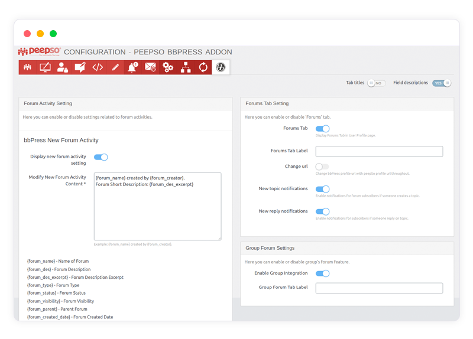Toggle New topic notifications switch
Image resolution: width=473 pixels, height=339 pixels.
tap(322, 189)
